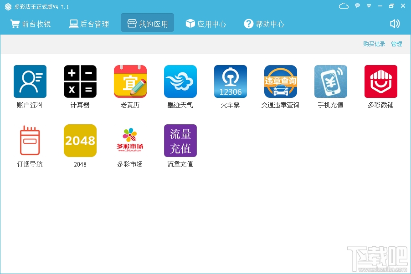Open the 墨迹天气 weather app

click(x=180, y=81)
